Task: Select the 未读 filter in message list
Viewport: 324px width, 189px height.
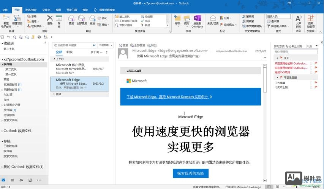Action: [69, 52]
